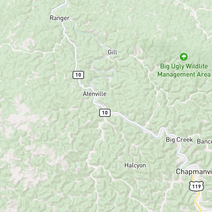Viewport: 212px width, 212px height.
Task: Click the road junction just south of Ranger
Action: [x=66, y=35]
